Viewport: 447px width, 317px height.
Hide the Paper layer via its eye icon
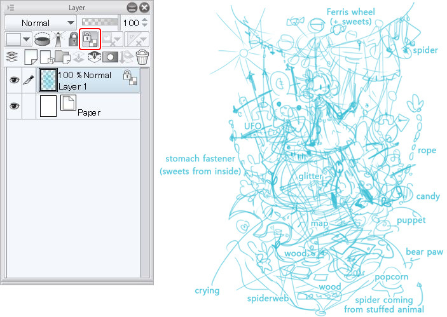(x=14, y=106)
